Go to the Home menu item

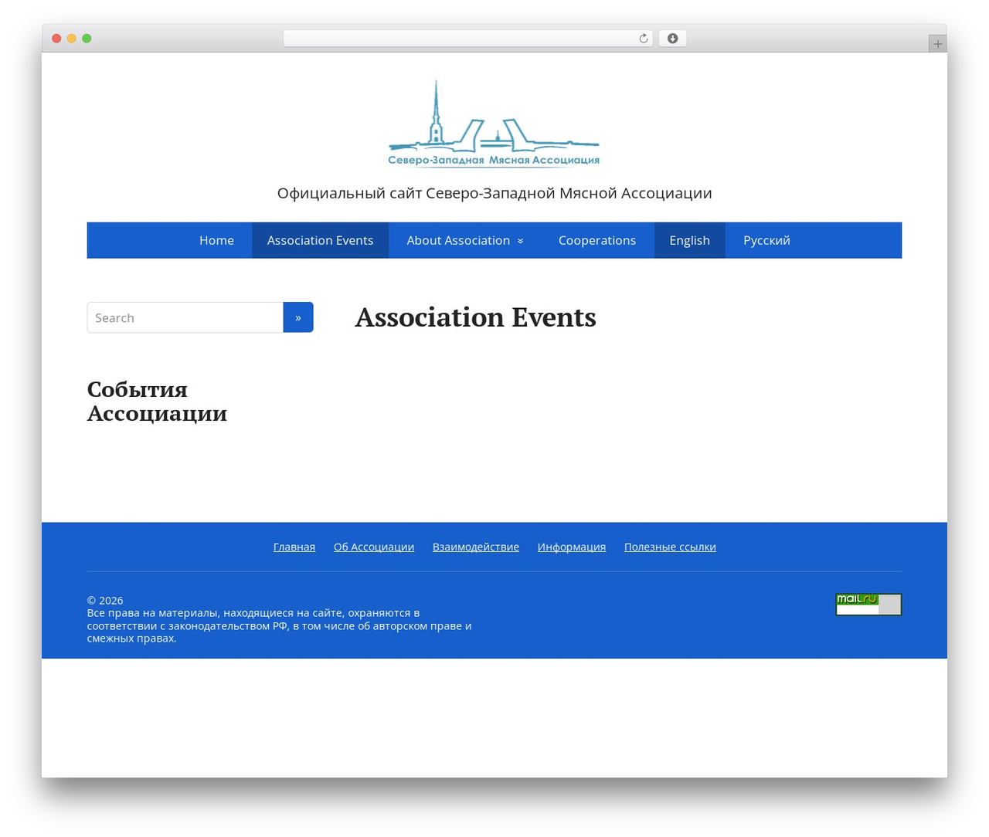point(216,240)
